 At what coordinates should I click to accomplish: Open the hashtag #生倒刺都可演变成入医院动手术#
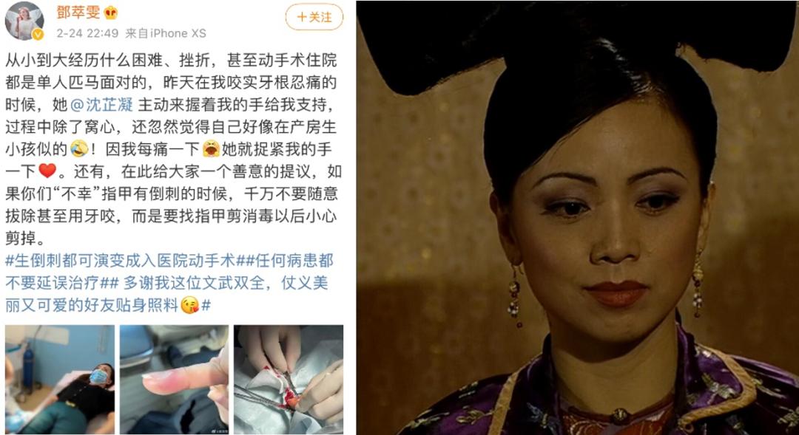coord(121,261)
